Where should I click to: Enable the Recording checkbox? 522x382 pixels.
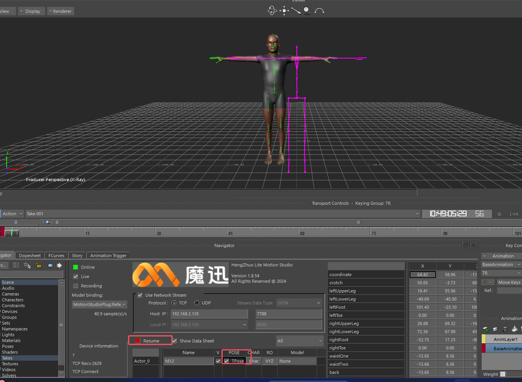pyautogui.click(x=76, y=286)
